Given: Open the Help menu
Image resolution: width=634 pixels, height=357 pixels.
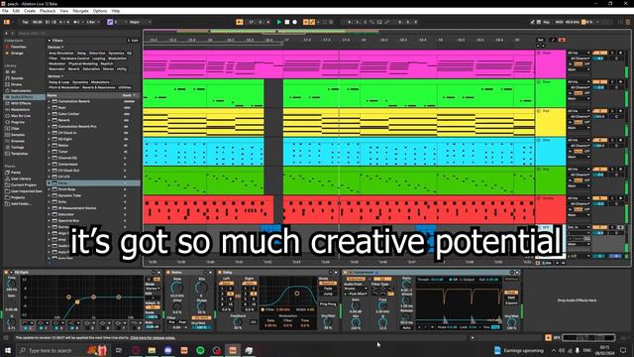Looking at the screenshot, I should [116, 11].
